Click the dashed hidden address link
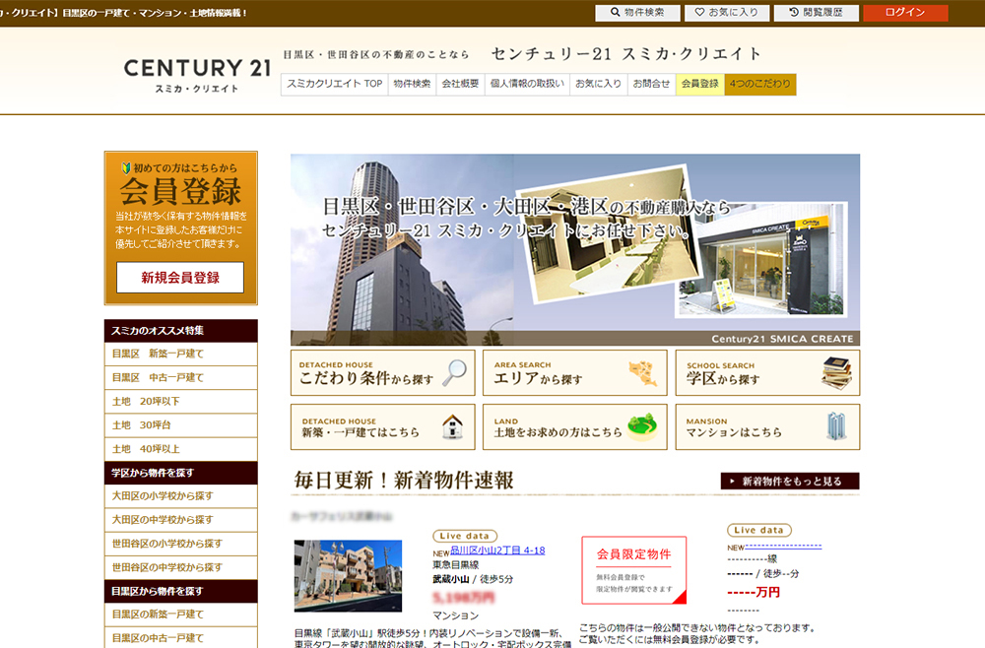Viewport: 985px width, 648px height. 783,547
